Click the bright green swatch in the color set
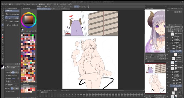Image resolution: width=184 pixels, height=98 pixels. click(33, 35)
